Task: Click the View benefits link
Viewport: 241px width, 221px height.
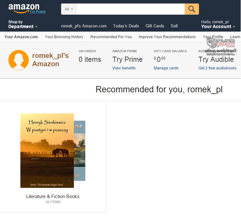Action: pos(124,68)
